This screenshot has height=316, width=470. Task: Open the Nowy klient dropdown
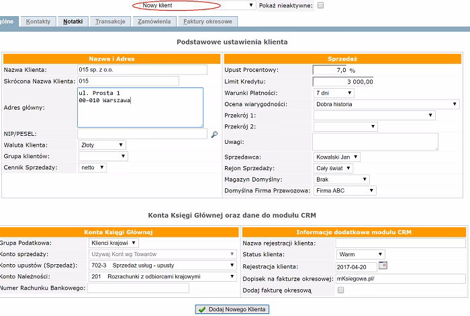[x=197, y=5]
